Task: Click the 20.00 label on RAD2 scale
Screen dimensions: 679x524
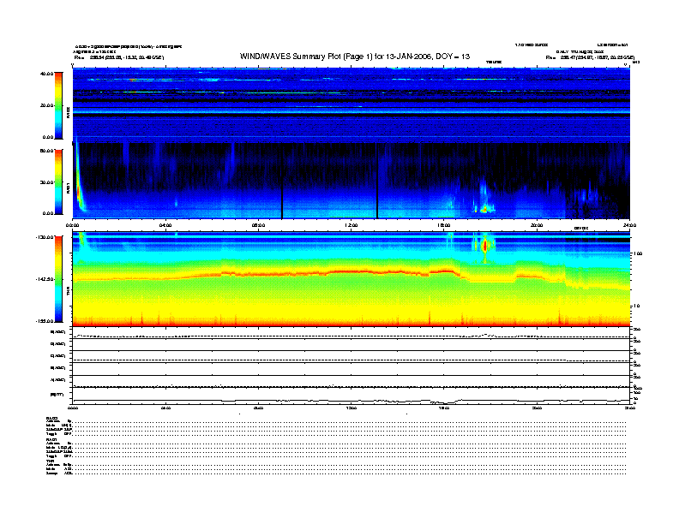Action: pos(46,105)
